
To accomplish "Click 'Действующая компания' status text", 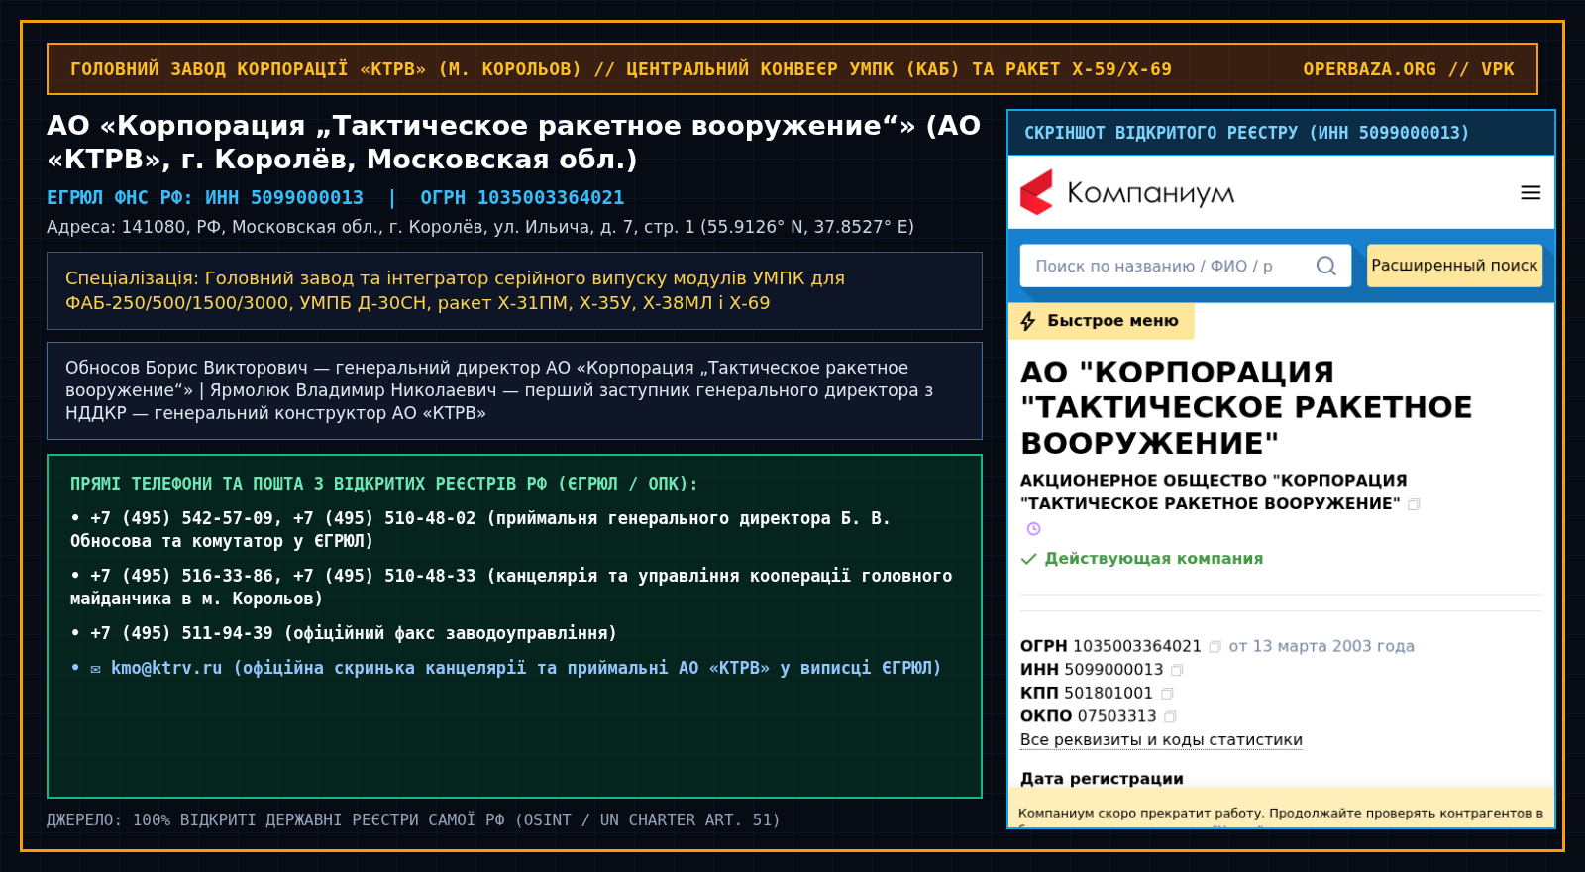I will click(x=1154, y=559).
